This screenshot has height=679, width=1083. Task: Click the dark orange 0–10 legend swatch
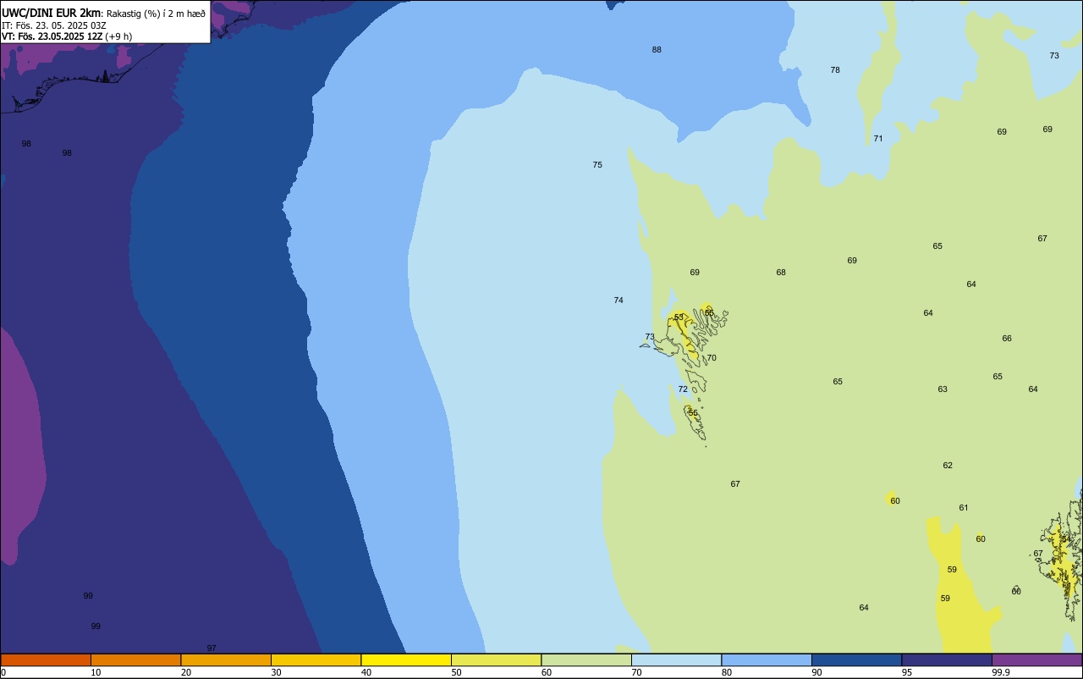click(x=46, y=660)
